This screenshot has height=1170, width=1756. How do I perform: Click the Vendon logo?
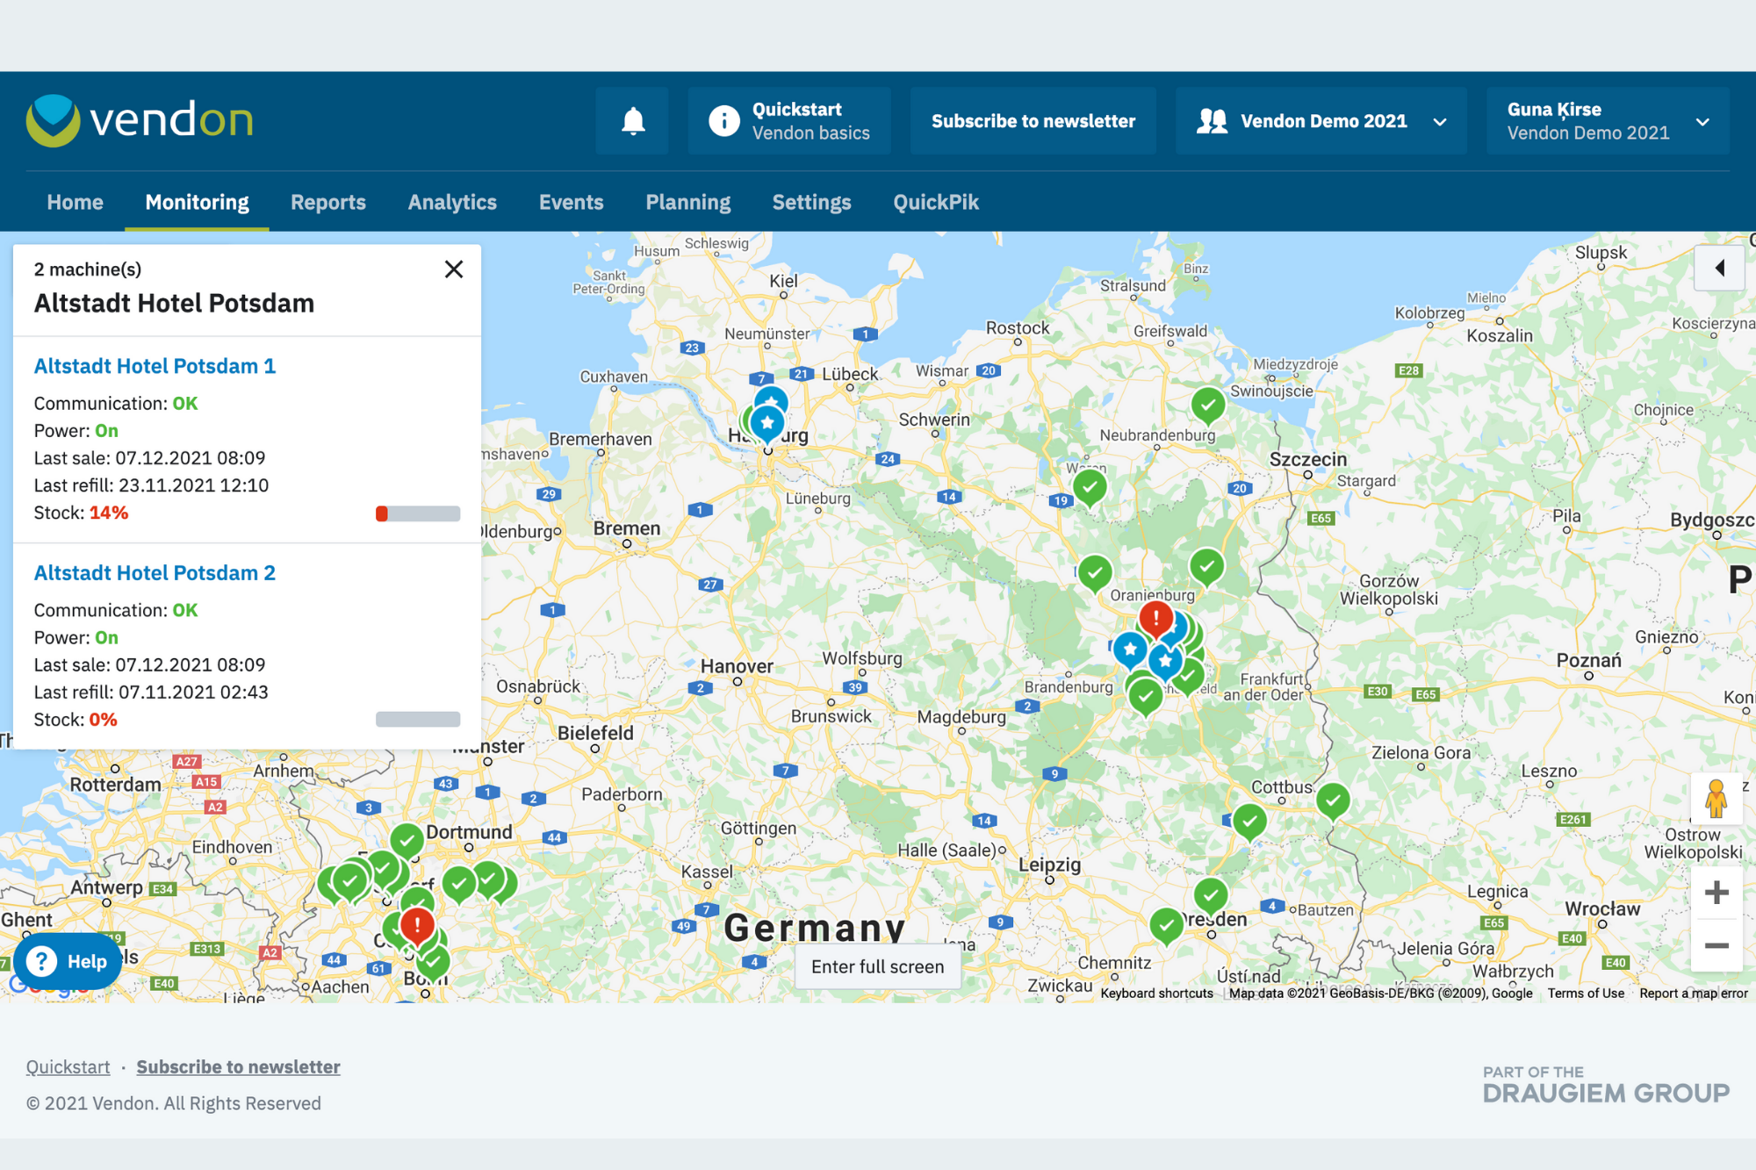click(140, 120)
